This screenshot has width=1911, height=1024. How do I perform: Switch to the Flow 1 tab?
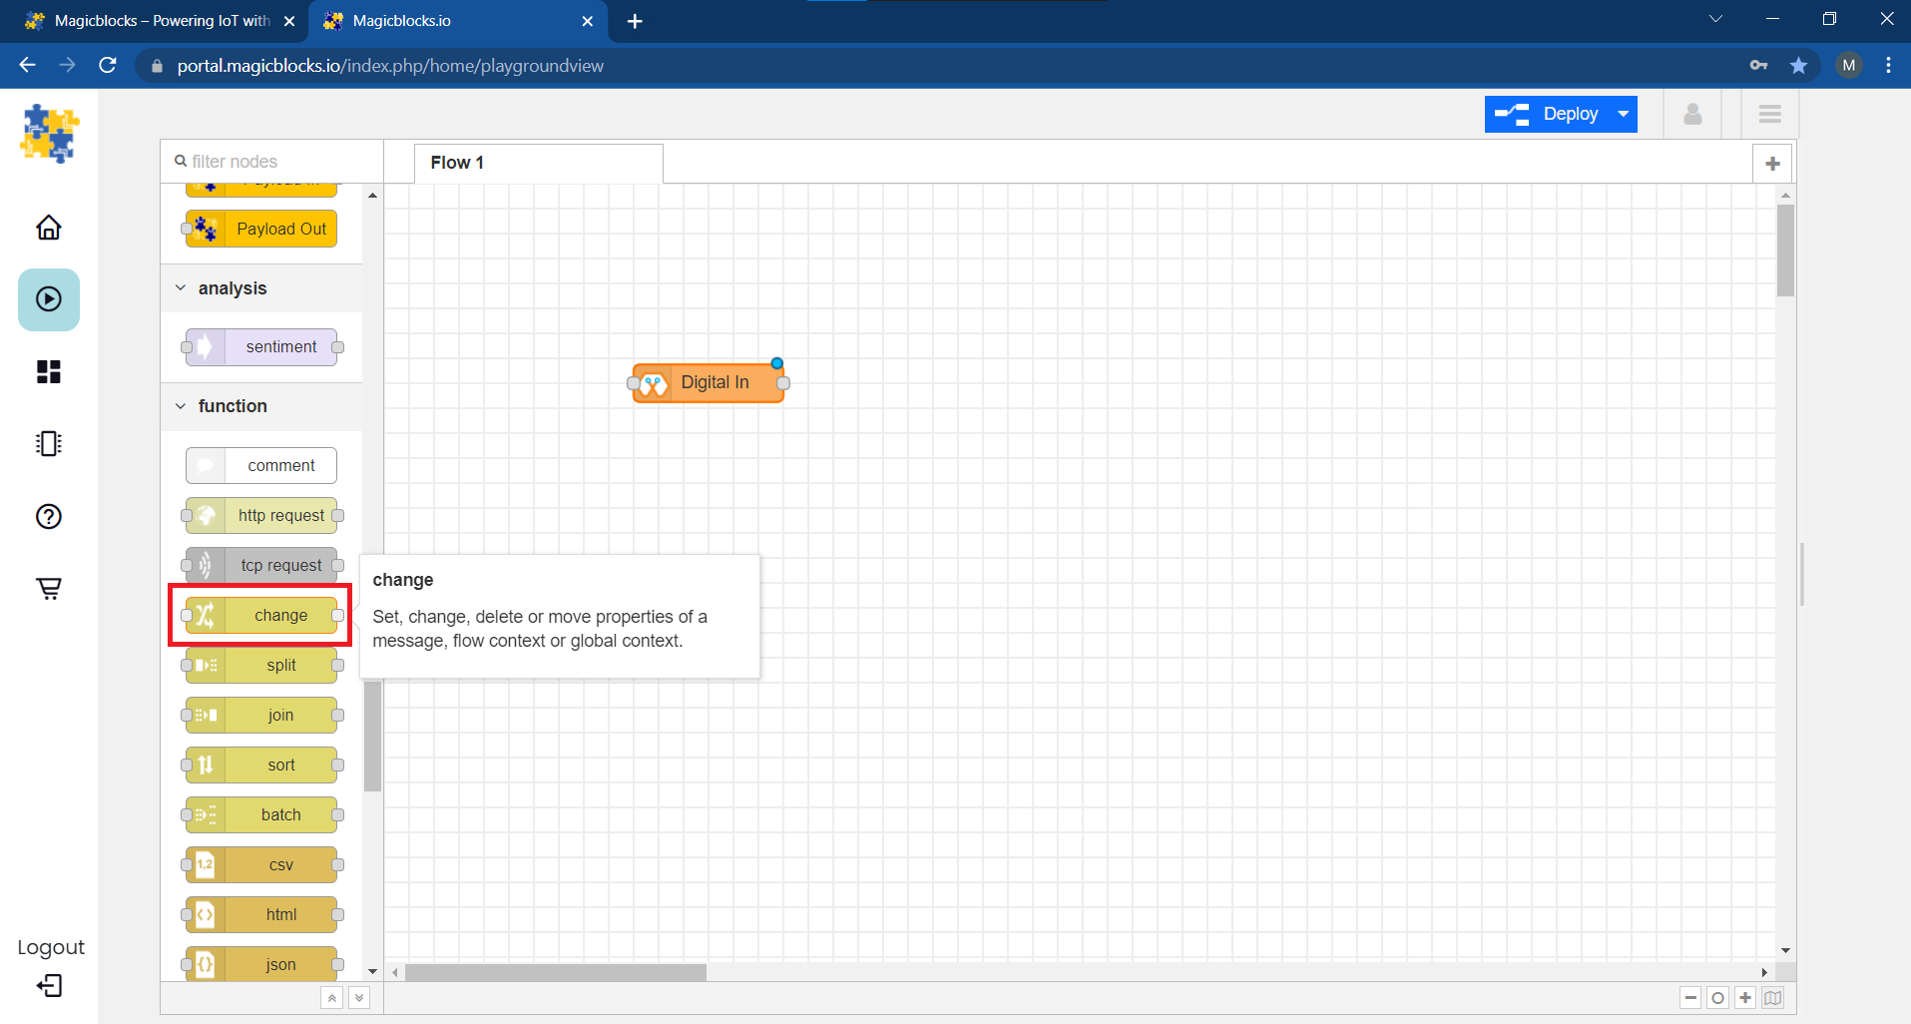(x=457, y=163)
